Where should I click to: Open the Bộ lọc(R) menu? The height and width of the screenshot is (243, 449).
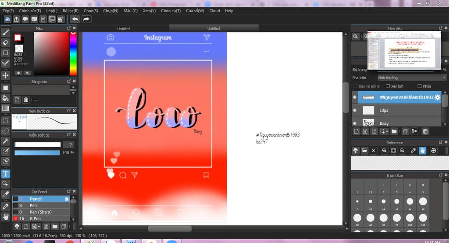pos(71,11)
